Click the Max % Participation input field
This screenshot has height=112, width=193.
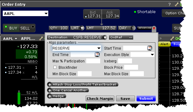pyautogui.click(x=93, y=61)
